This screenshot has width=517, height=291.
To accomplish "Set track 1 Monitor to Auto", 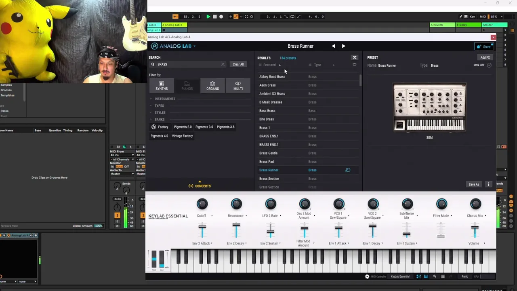I will pyautogui.click(x=119, y=167).
